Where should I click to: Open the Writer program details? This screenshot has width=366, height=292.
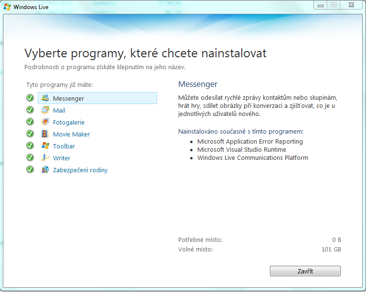click(x=62, y=158)
